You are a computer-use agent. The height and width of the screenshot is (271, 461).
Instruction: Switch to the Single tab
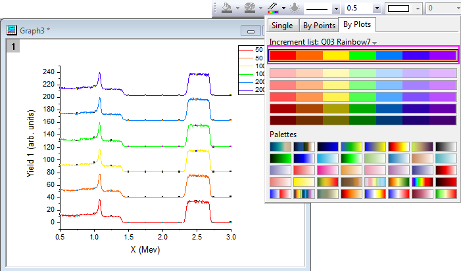click(282, 26)
